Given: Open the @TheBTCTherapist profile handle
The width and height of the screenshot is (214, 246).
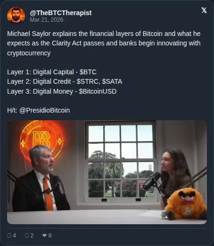Looking at the screenshot, I should tap(61, 13).
